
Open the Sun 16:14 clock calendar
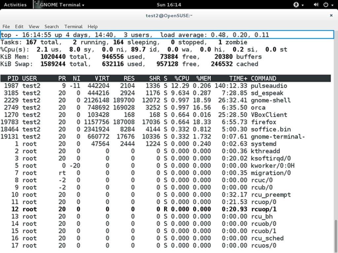click(169, 5)
